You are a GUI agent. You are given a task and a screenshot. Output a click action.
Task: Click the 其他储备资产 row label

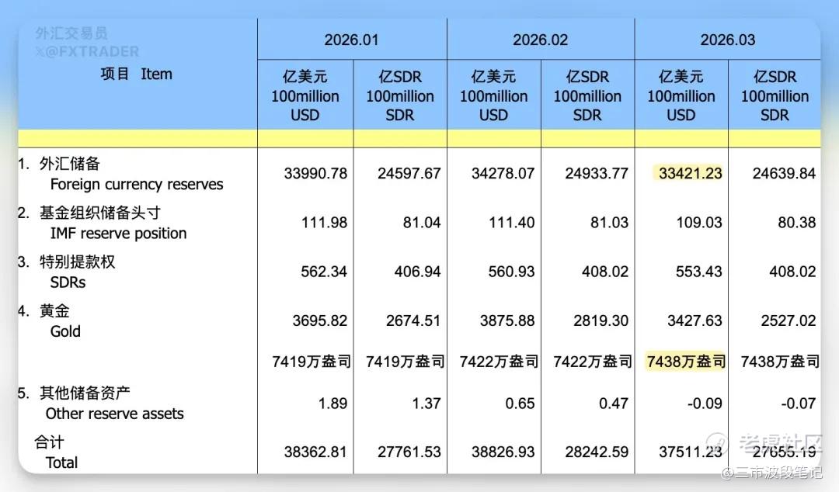85,393
